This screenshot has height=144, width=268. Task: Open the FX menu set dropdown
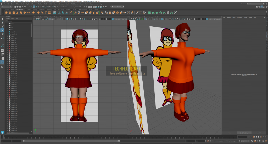click(6, 7)
